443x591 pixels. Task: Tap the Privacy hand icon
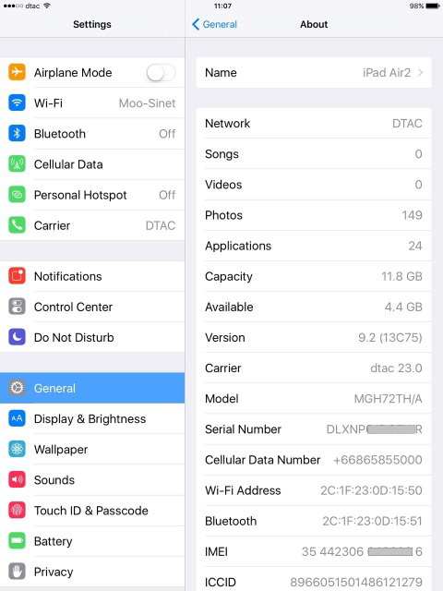click(x=17, y=572)
